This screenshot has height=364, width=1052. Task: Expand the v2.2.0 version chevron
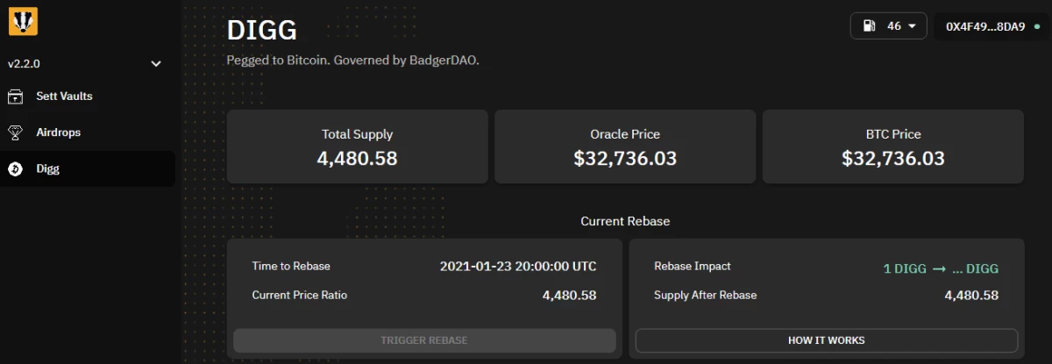pyautogui.click(x=156, y=64)
